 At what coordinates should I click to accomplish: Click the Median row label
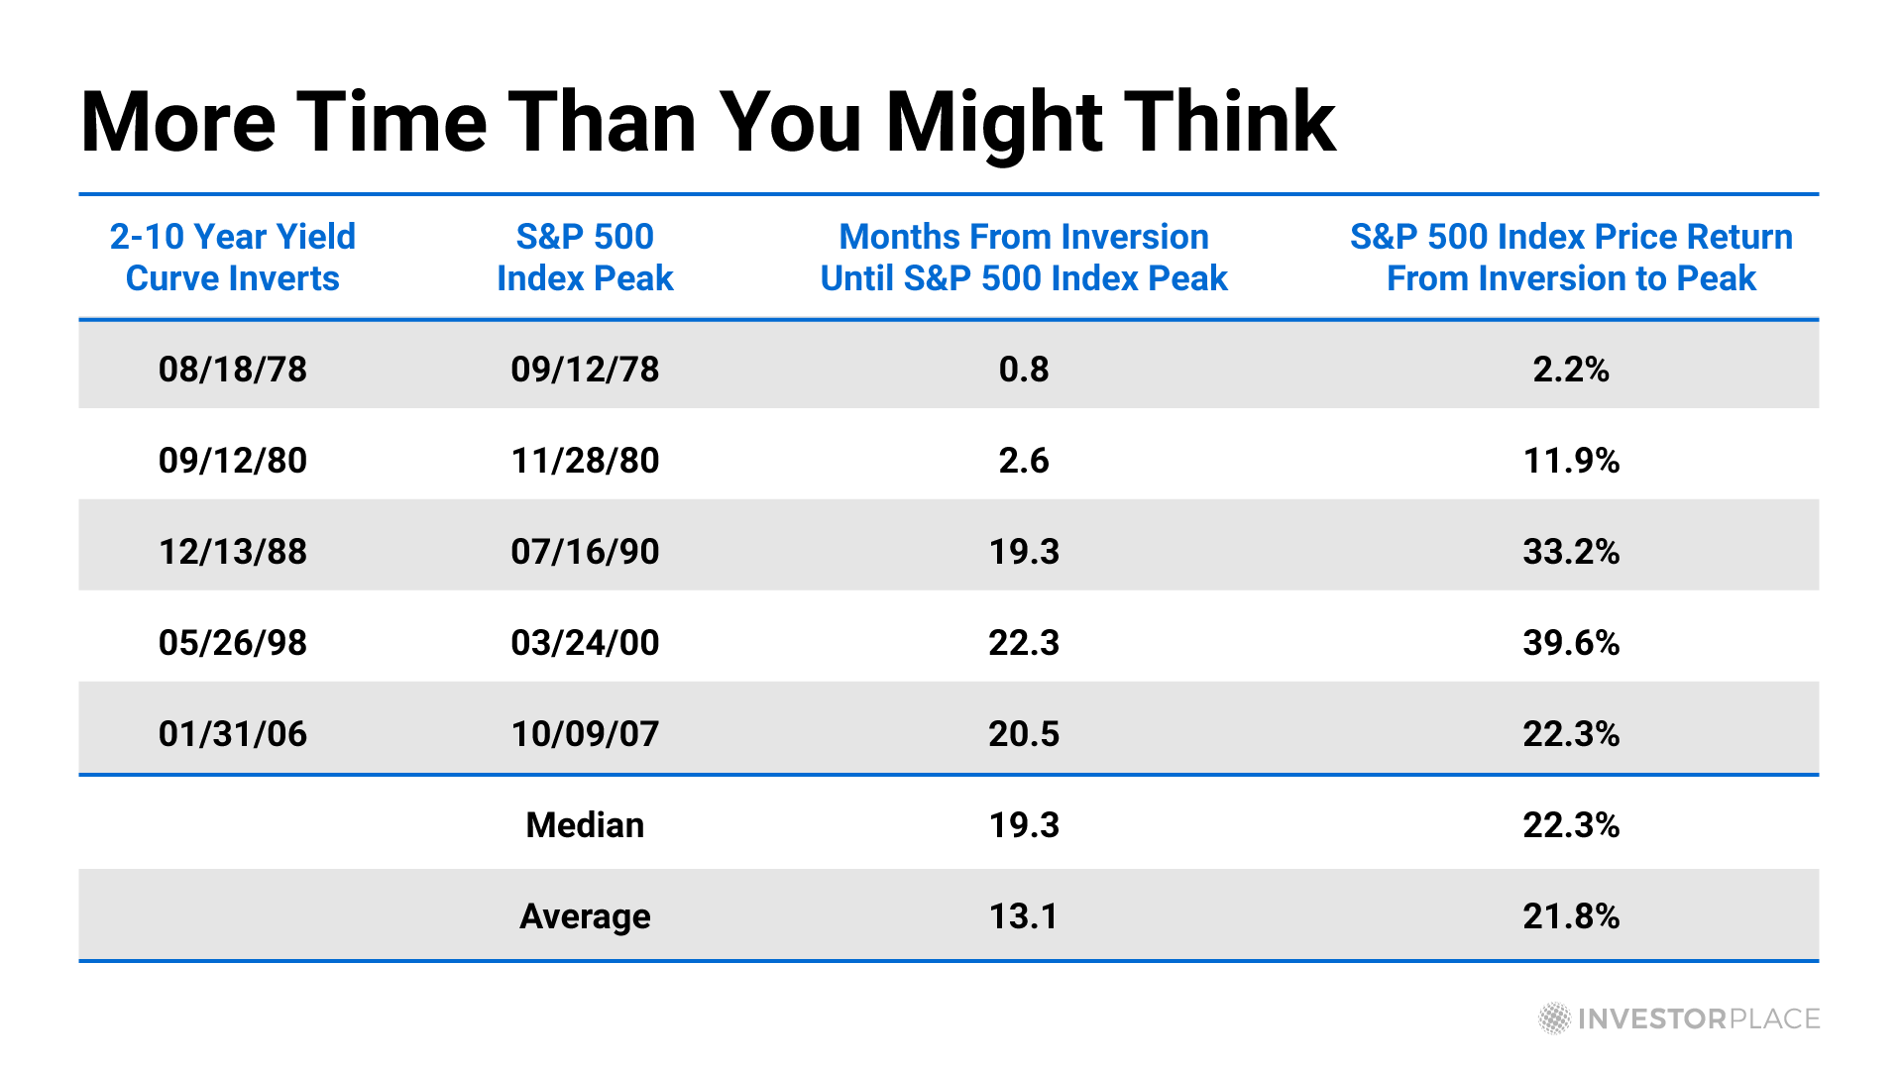585,825
